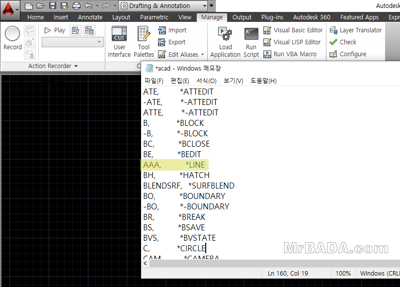Click Run VBA Macro
This screenshot has height=287, width=400.
click(x=290, y=54)
